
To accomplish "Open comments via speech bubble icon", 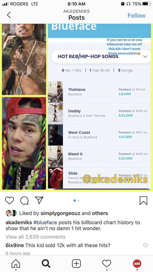I will point(24,201).
